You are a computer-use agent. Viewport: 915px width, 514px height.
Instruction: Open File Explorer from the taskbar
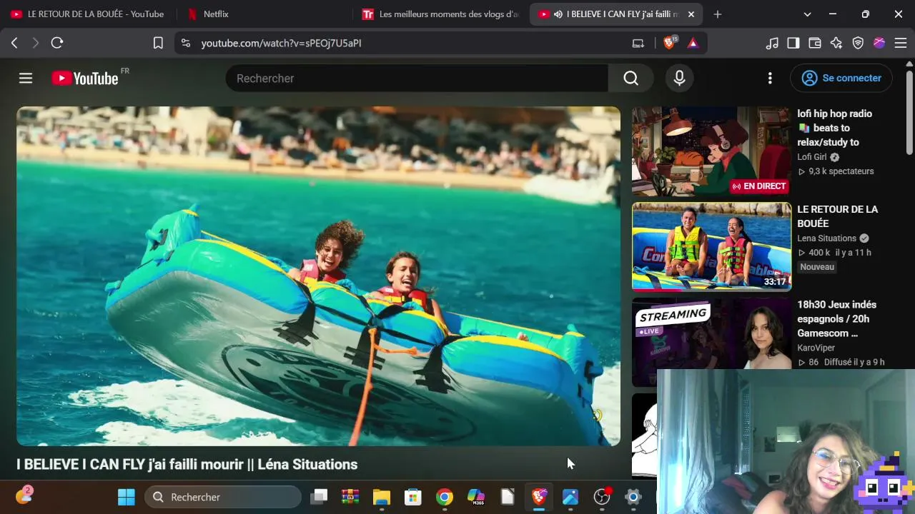point(382,497)
